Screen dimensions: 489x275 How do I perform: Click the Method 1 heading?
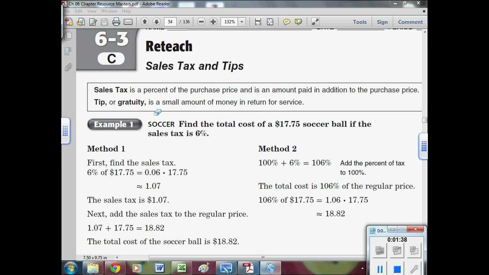106,149
